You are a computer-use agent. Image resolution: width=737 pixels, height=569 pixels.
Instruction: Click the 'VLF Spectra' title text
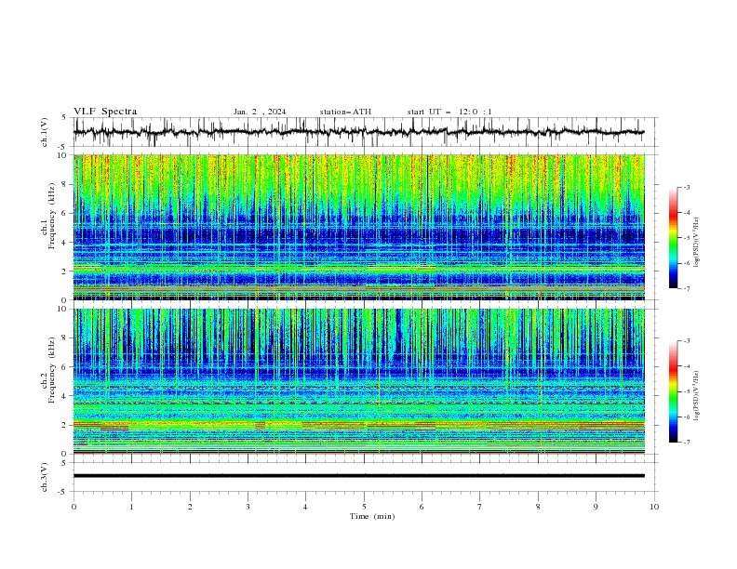(x=105, y=112)
